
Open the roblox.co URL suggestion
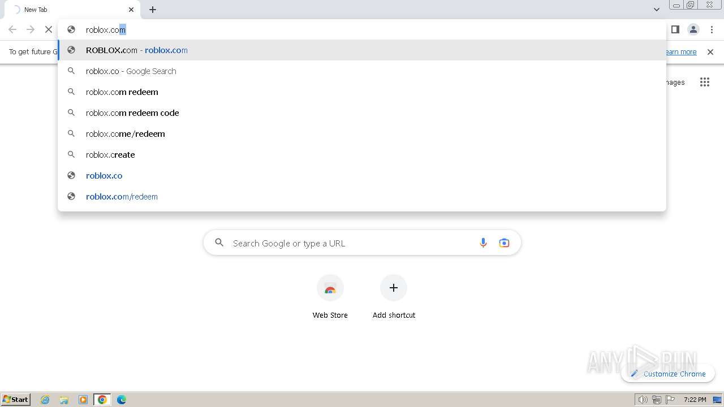[x=362, y=176]
